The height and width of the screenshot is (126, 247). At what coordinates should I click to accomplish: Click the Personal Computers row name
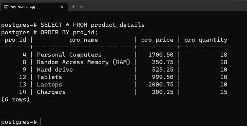point(69,55)
